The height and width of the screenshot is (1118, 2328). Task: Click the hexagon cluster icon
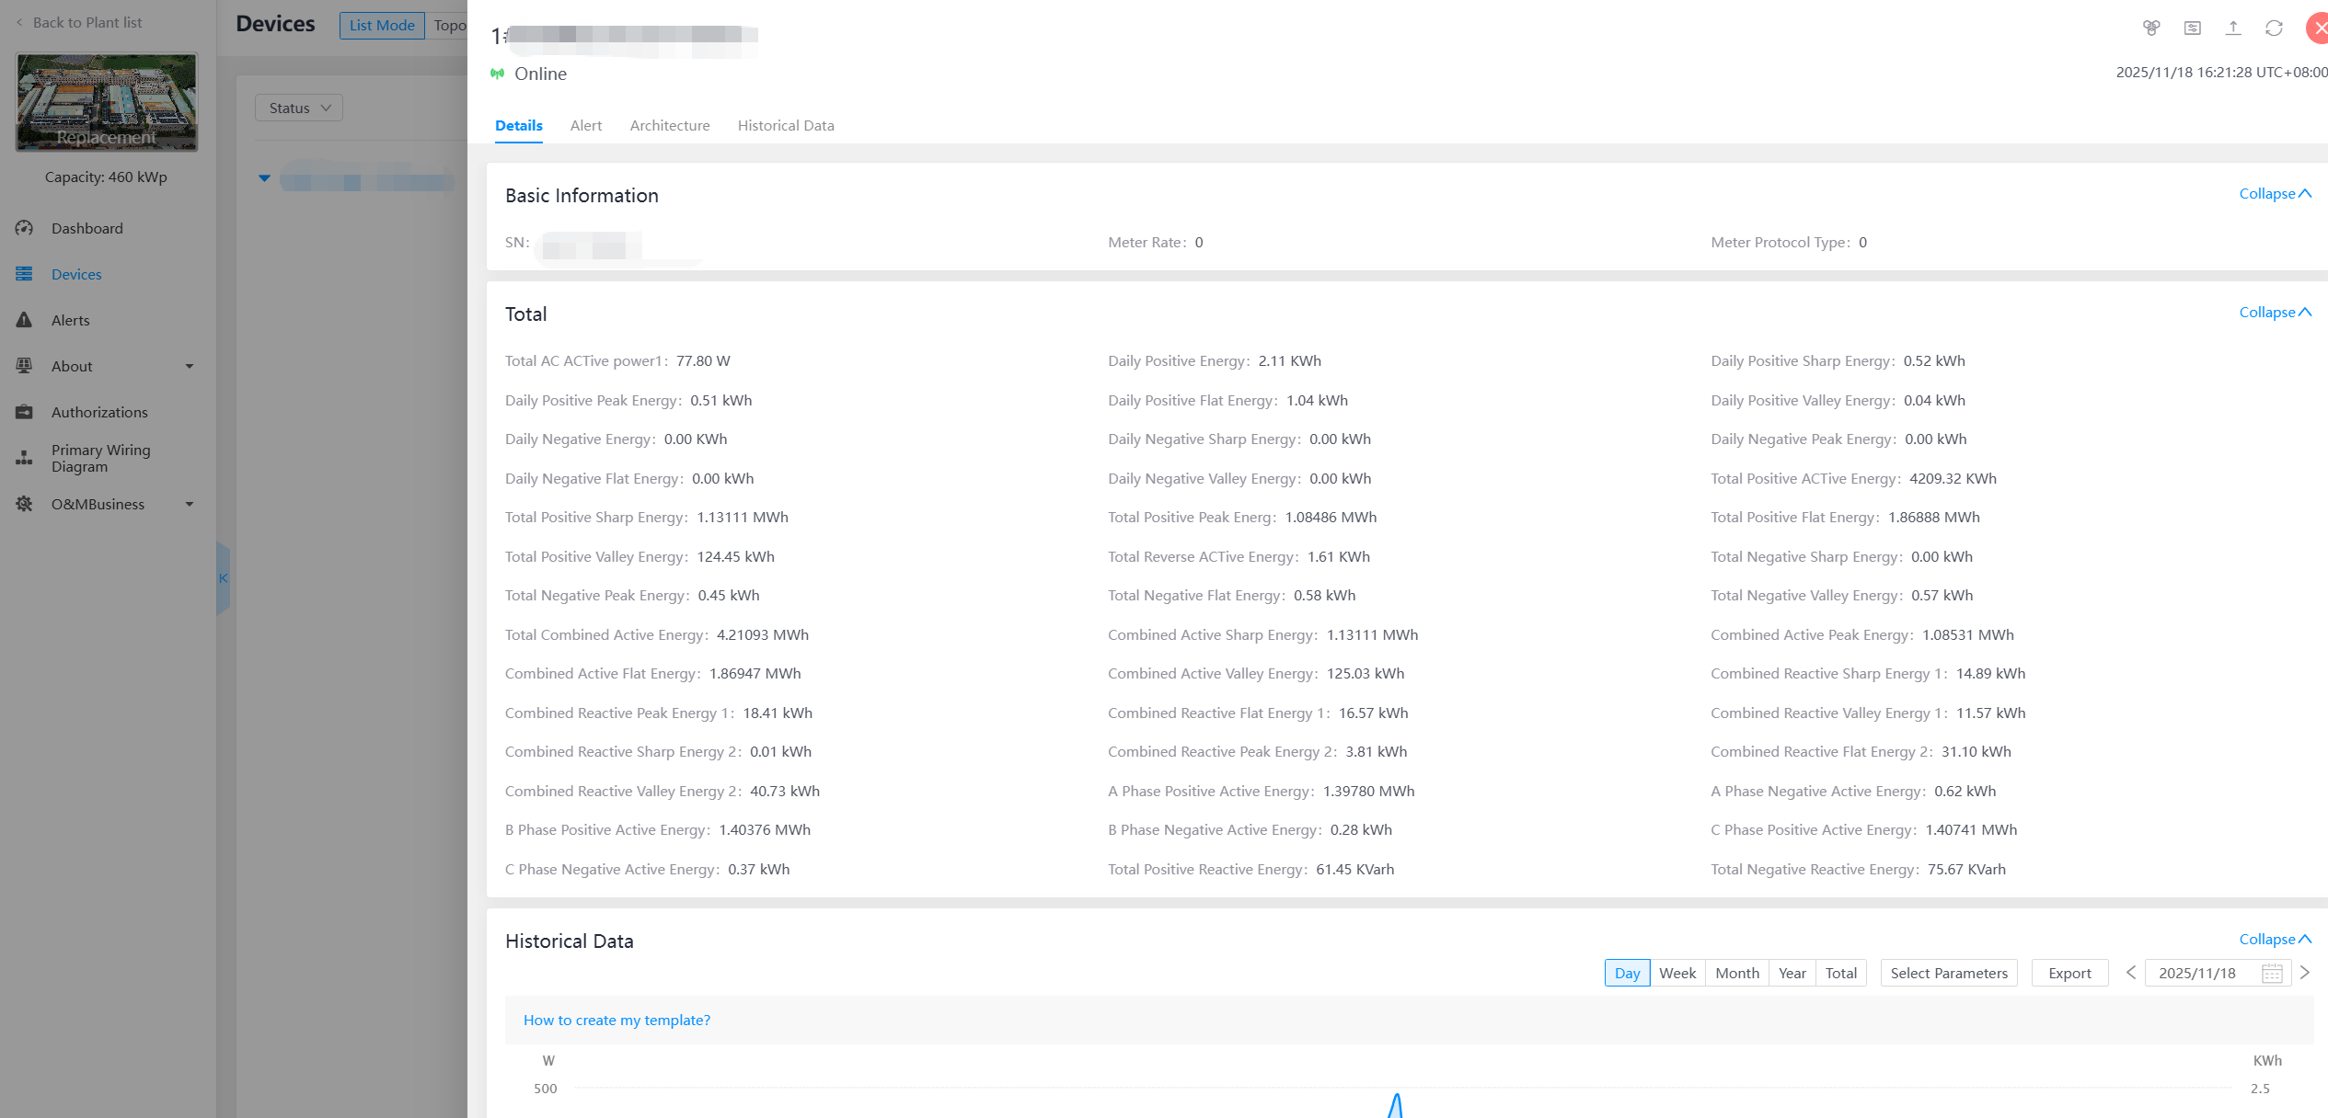(2151, 28)
